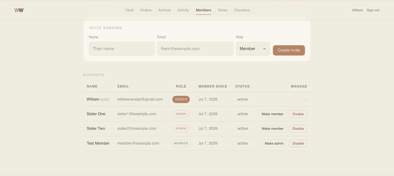Focus the Their name input field
This screenshot has width=394, height=176.
click(122, 49)
